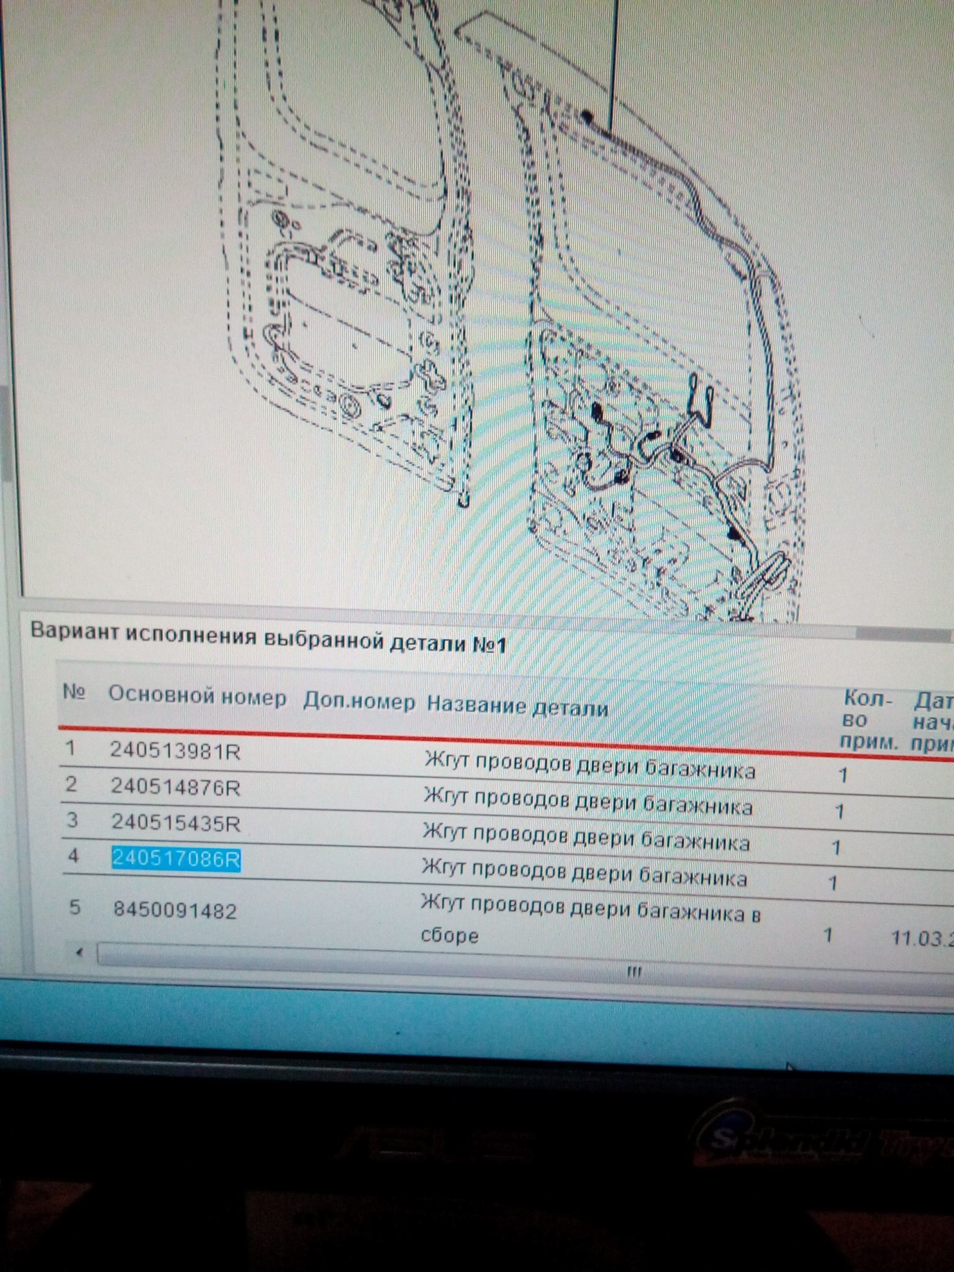954x1272 pixels.
Task: Click the '№' column header
Action: tap(74, 692)
